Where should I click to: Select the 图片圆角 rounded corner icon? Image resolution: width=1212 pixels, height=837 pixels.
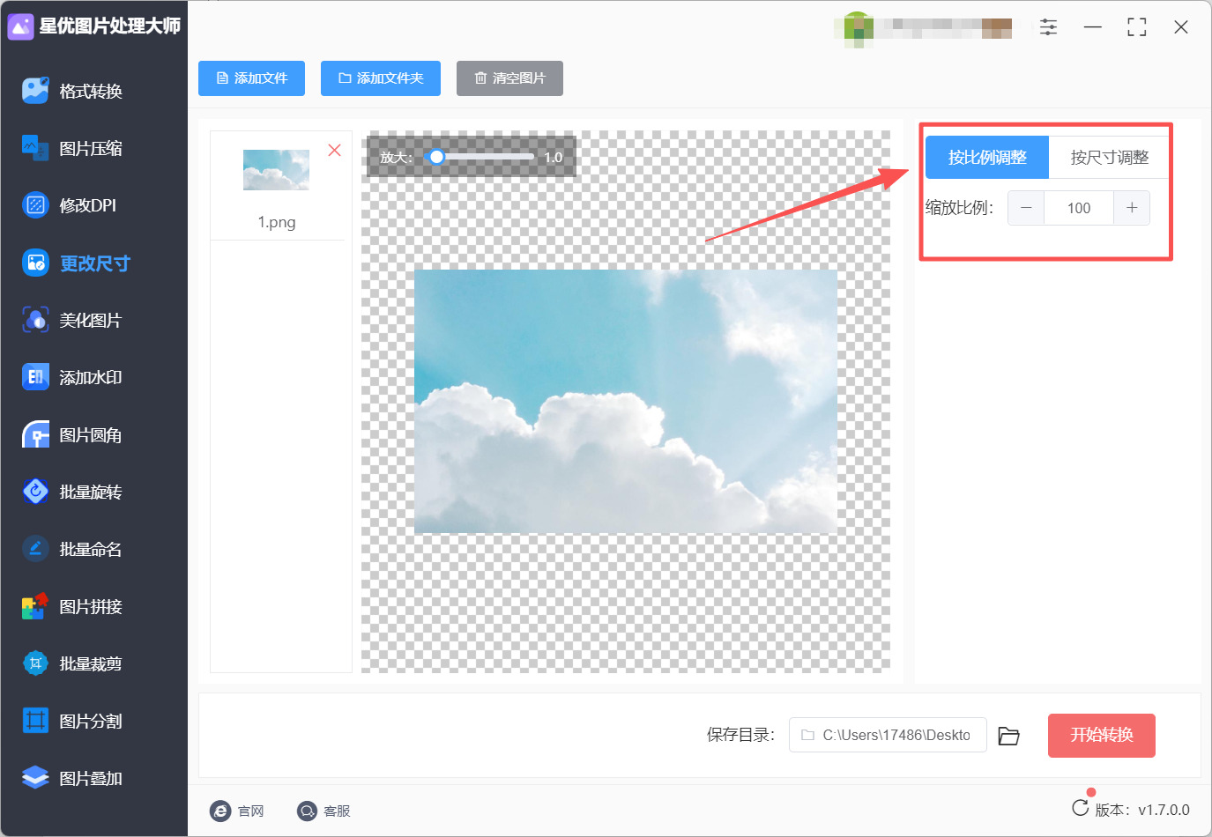click(x=35, y=434)
